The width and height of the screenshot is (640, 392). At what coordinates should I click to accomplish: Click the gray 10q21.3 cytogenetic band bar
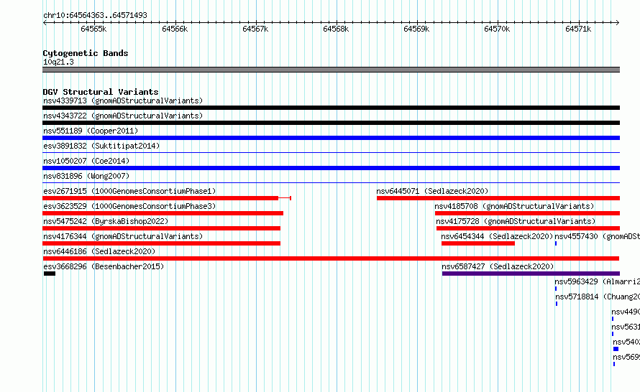tap(331, 70)
